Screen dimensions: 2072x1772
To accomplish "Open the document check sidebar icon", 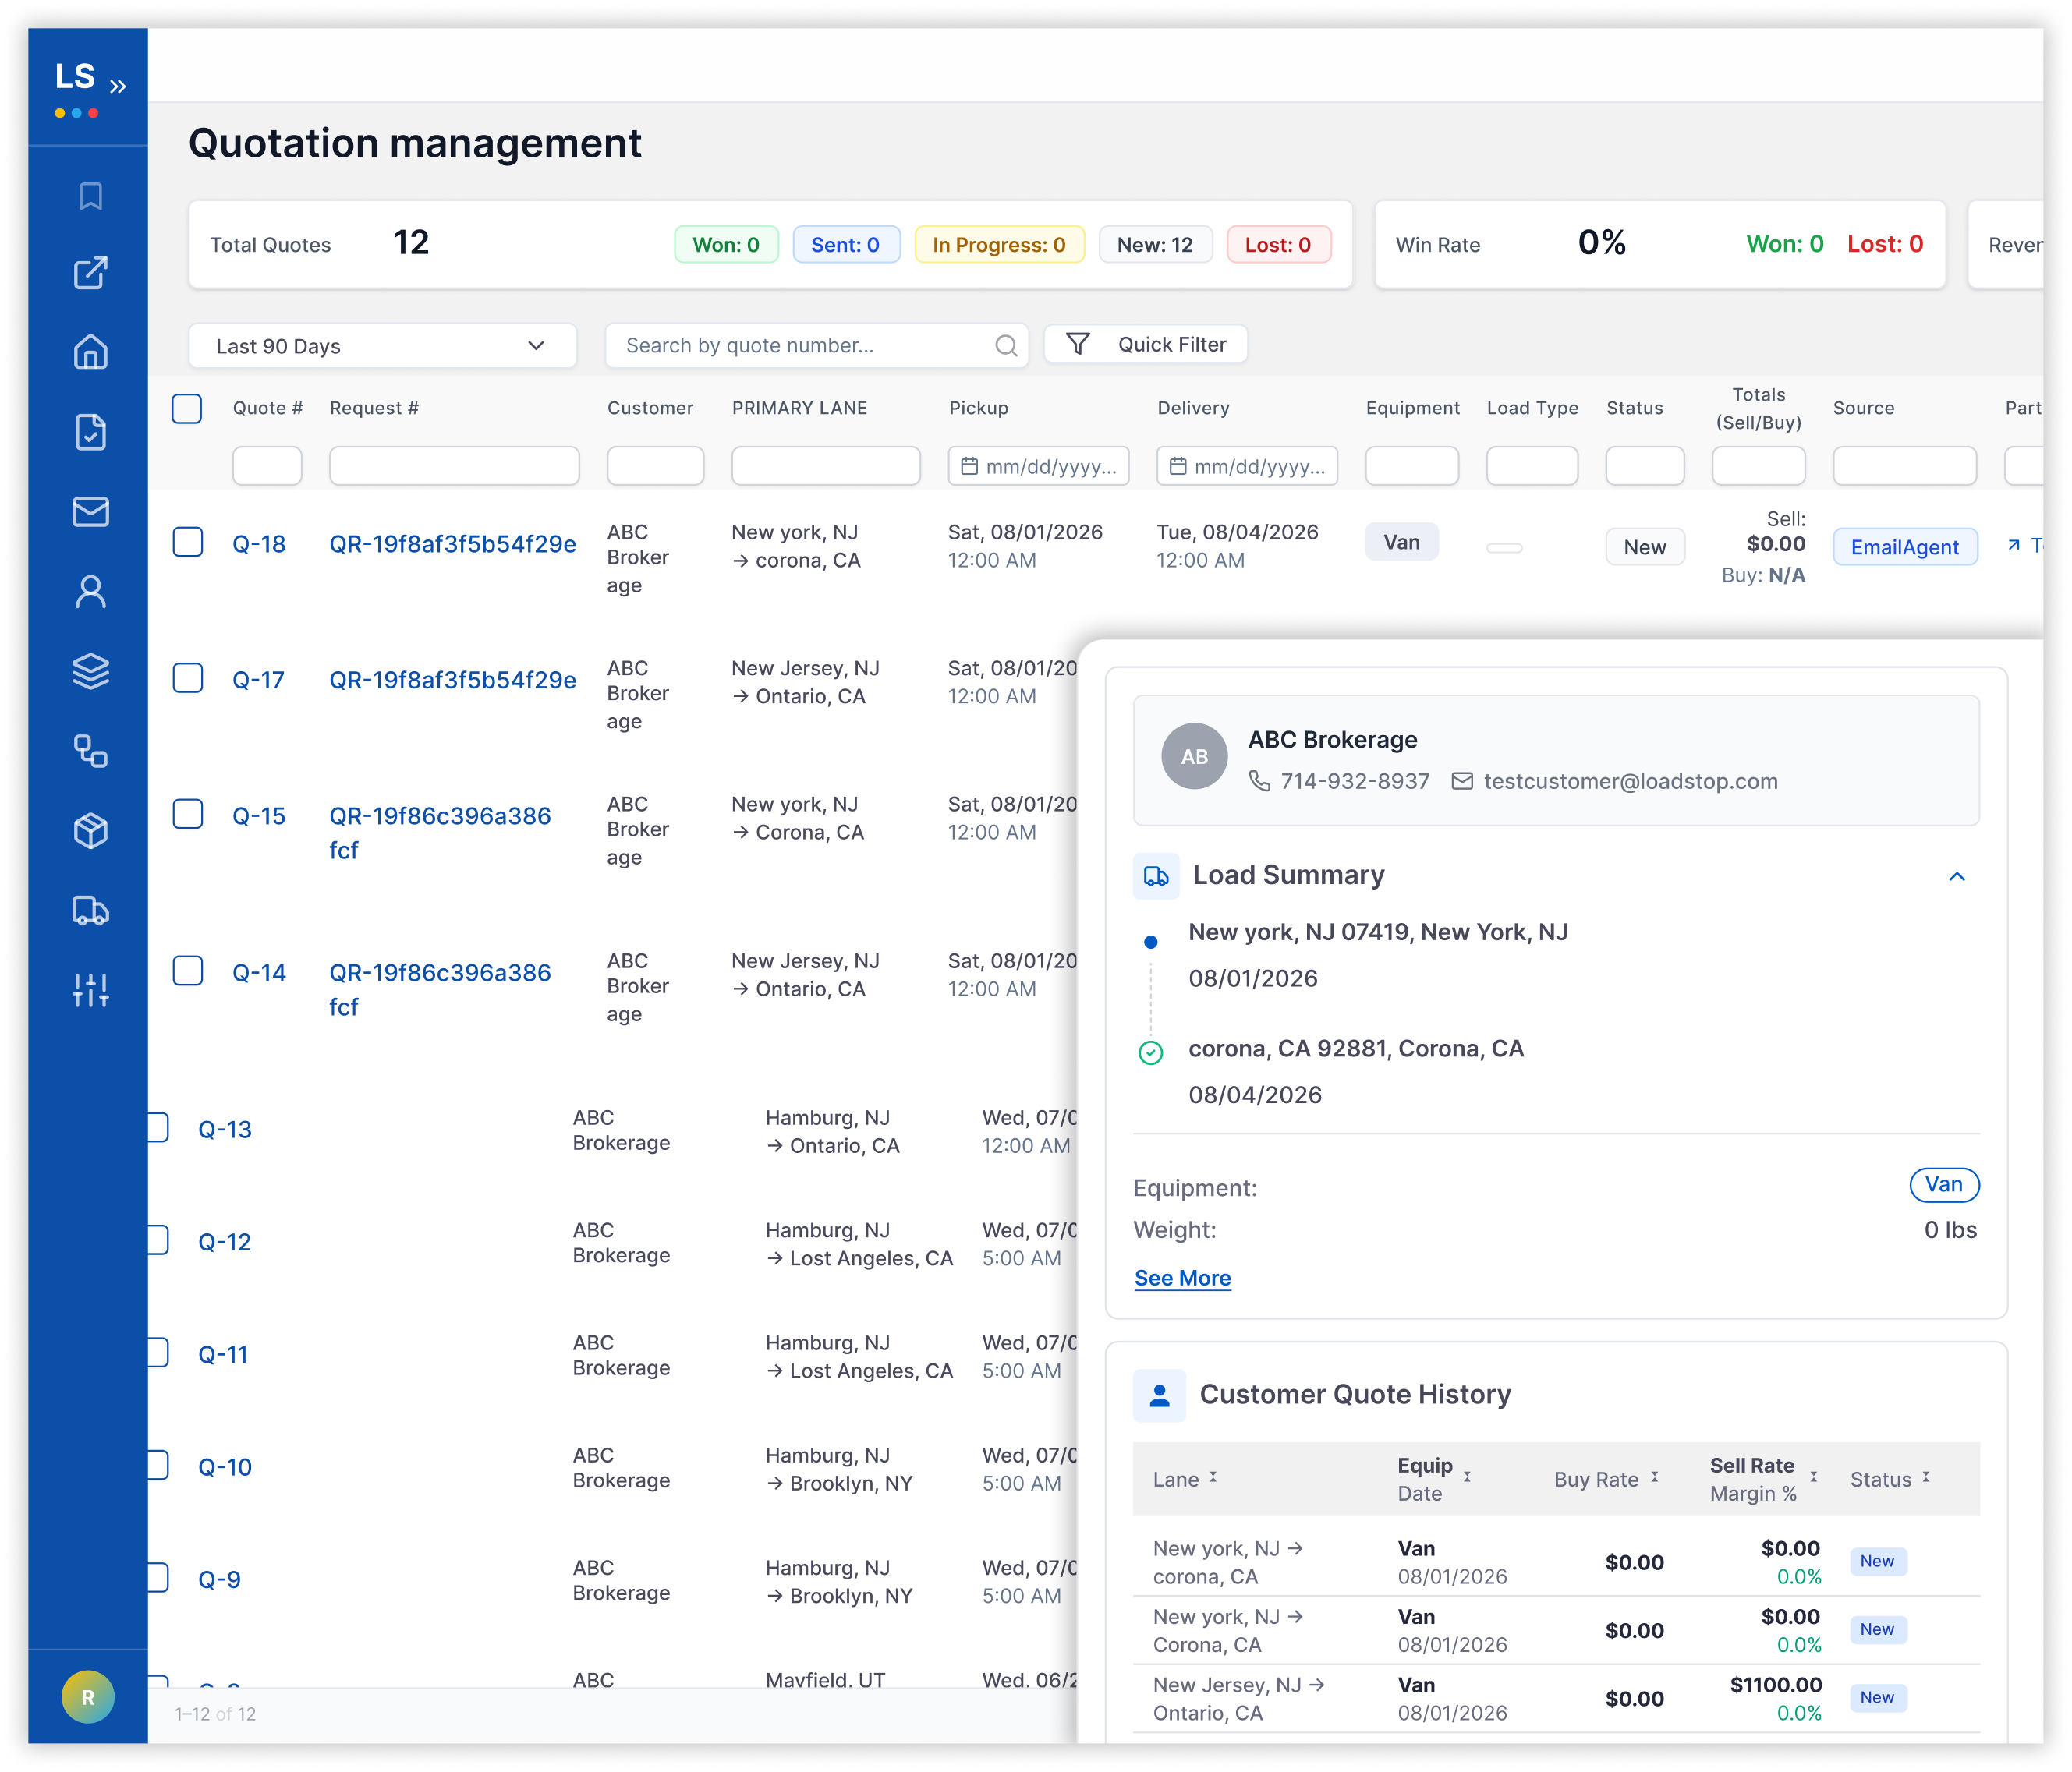I will click(x=90, y=432).
